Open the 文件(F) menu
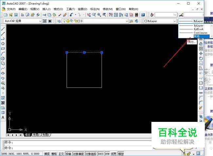Screen dimensions: 213x156 11,9
